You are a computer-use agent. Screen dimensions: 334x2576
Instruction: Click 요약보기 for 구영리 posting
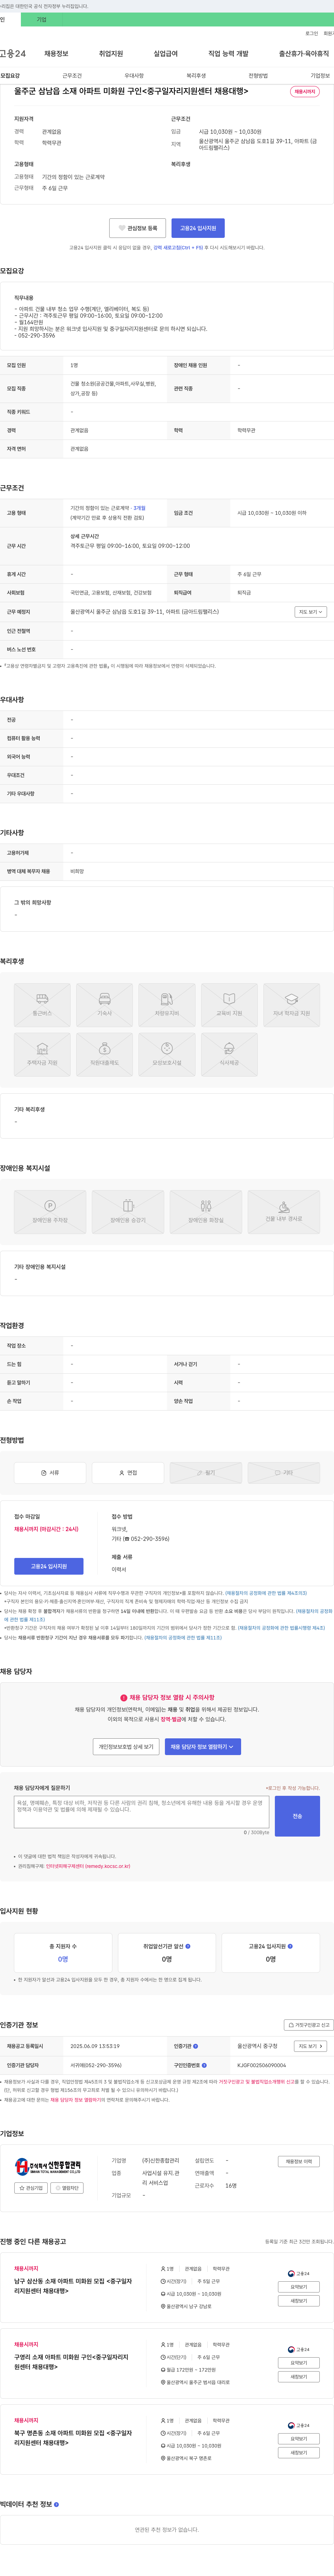(x=299, y=2363)
